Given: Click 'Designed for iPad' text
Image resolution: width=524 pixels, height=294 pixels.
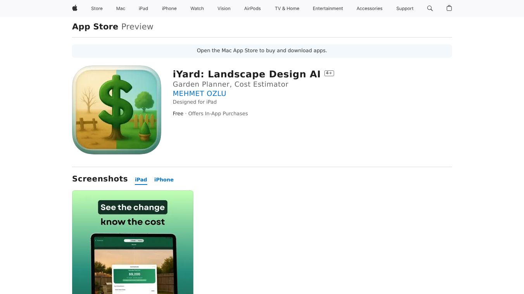Looking at the screenshot, I should (195, 102).
